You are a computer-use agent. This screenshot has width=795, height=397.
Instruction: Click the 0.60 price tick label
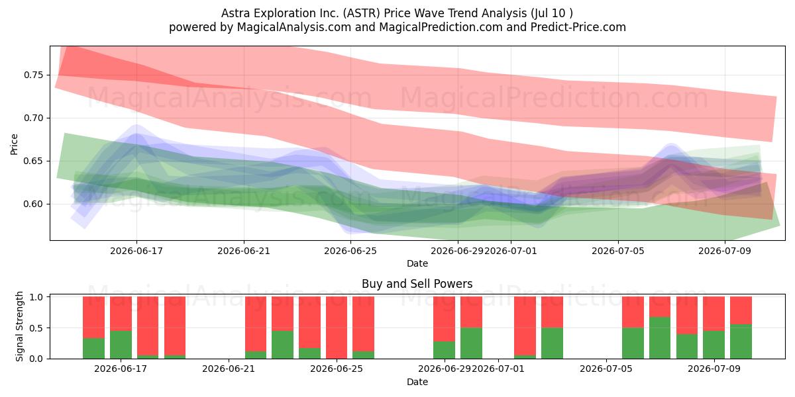tap(33, 204)
